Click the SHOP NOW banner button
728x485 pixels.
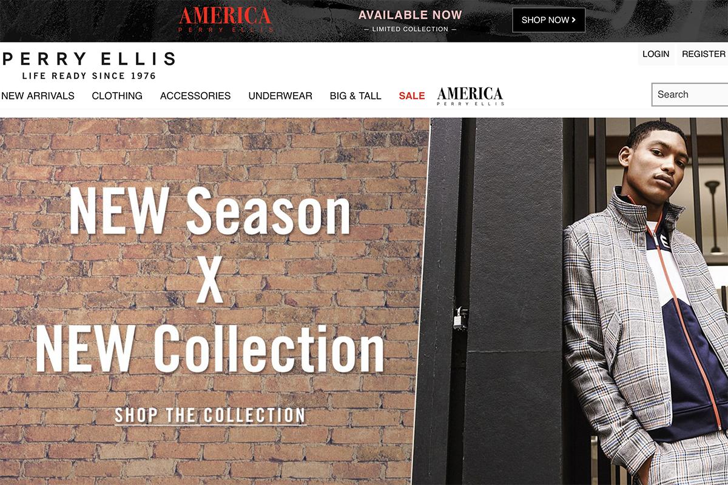(x=548, y=20)
